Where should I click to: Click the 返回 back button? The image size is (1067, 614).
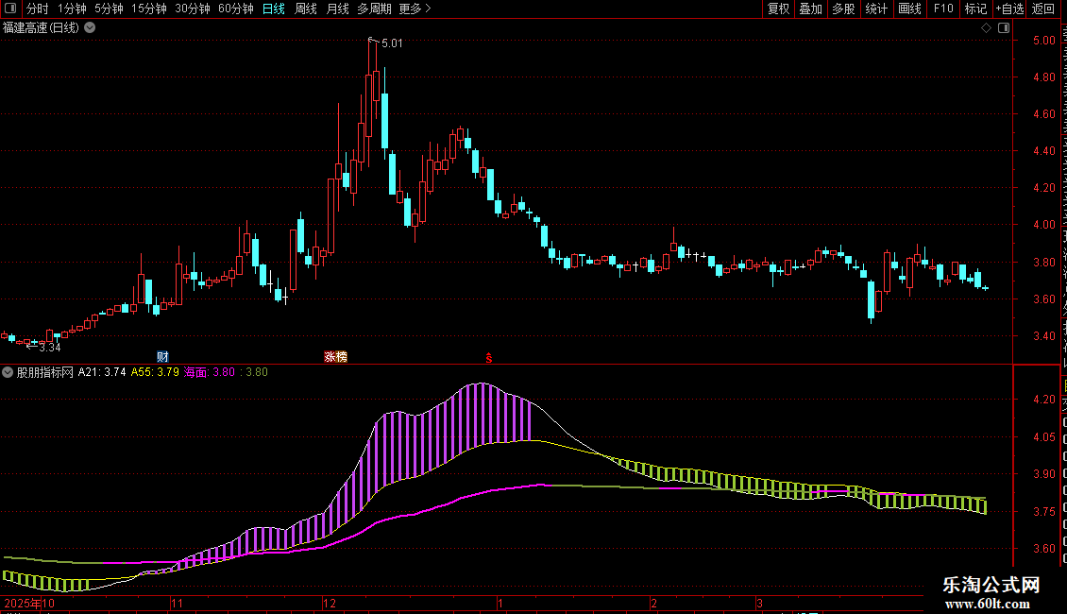tap(1043, 9)
